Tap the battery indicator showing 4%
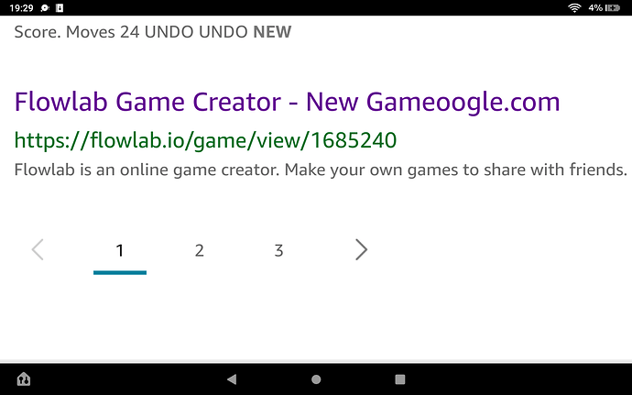 pyautogui.click(x=604, y=7)
